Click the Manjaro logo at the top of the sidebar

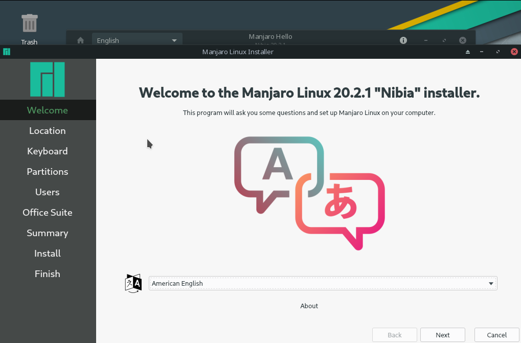pos(48,79)
